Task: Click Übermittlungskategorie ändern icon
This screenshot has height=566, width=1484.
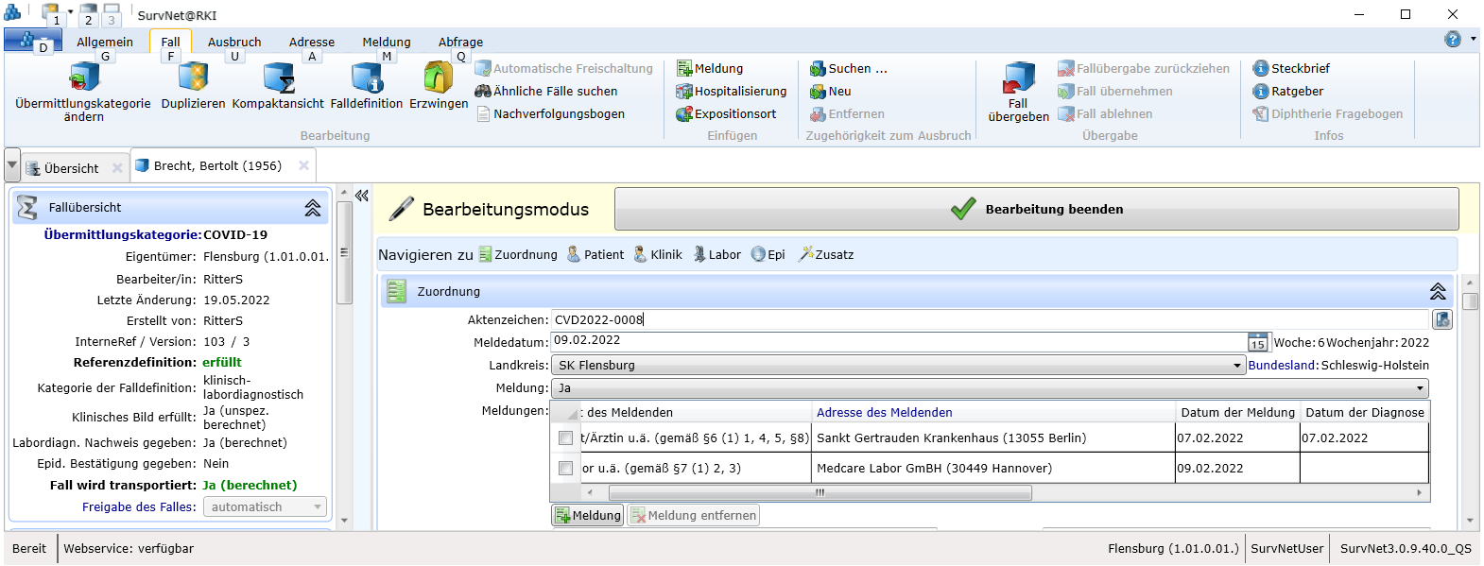Action: (83, 77)
